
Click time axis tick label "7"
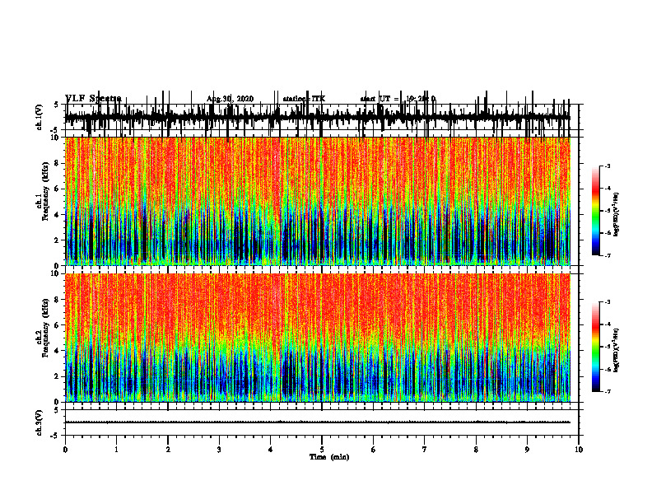(x=425, y=450)
